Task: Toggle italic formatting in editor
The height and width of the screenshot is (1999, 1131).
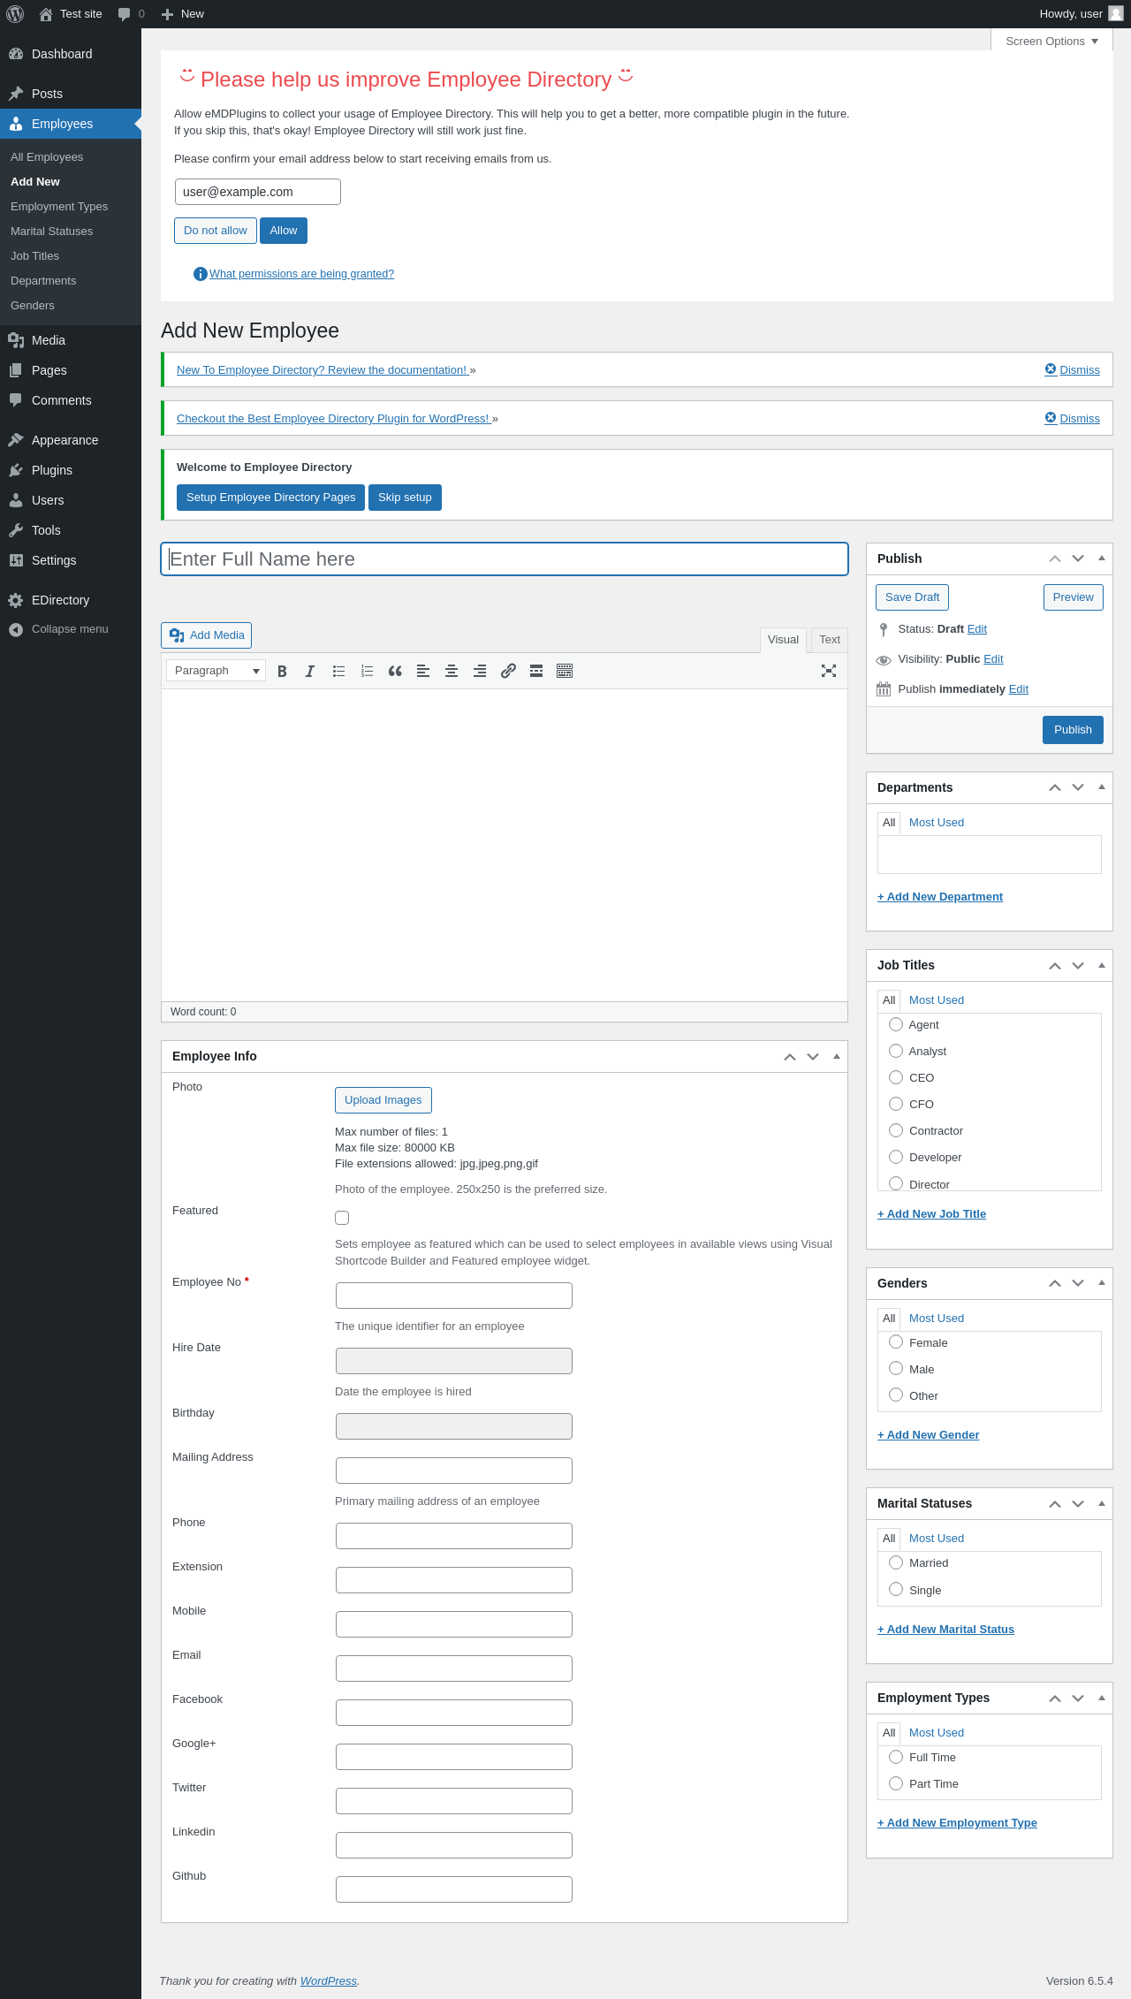Action: pos(310,671)
